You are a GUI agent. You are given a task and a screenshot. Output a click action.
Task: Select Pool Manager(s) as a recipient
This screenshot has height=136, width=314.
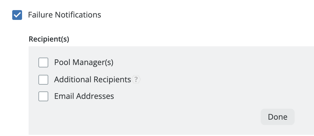43,63
